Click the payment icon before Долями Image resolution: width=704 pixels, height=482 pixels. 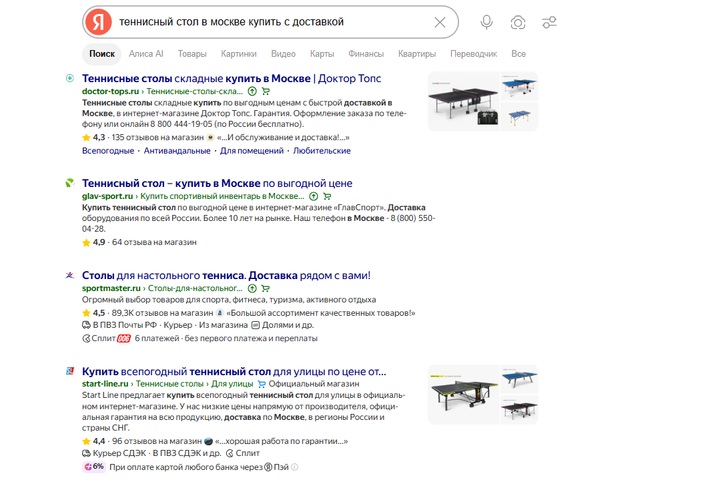point(256,325)
